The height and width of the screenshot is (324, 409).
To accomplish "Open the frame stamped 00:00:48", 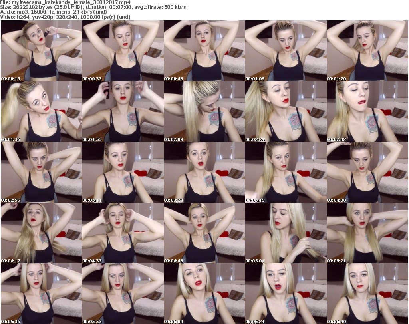I will click(x=204, y=51).
